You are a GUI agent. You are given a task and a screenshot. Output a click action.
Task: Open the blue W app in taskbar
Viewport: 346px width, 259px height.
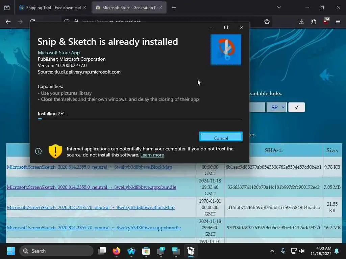(x=131, y=251)
